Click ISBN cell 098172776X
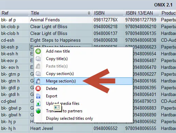 108,20
